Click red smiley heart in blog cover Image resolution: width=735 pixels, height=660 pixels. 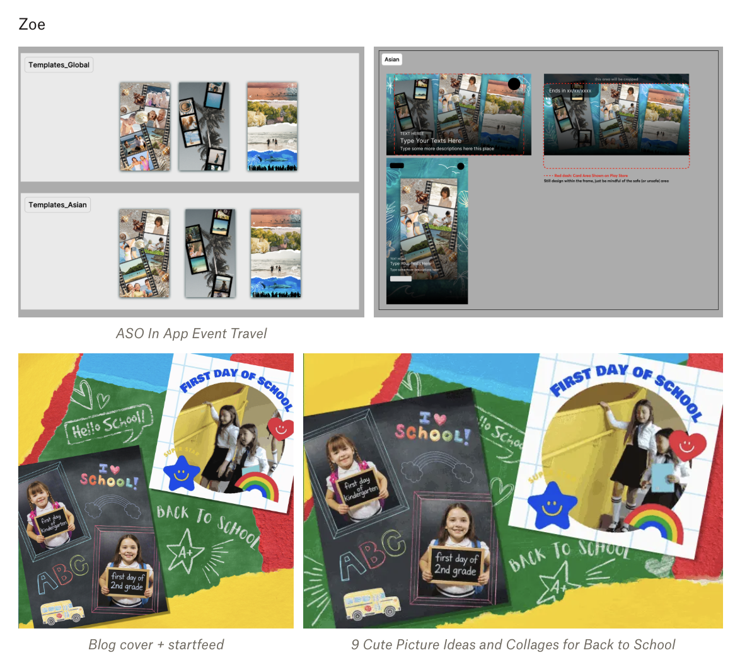click(x=281, y=429)
